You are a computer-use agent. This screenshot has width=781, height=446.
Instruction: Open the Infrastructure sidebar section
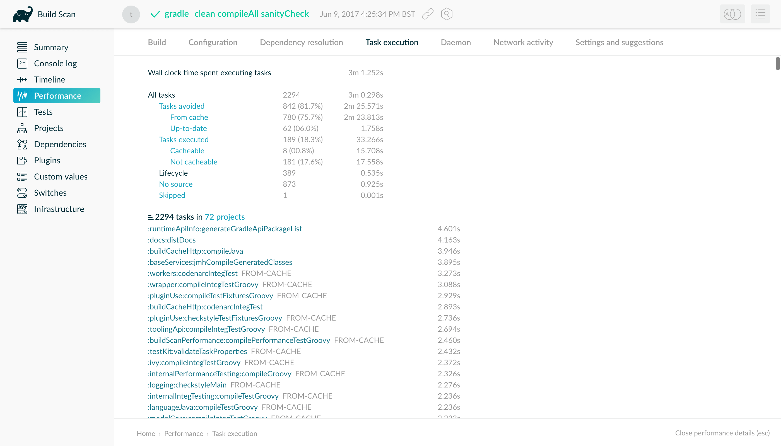point(59,209)
